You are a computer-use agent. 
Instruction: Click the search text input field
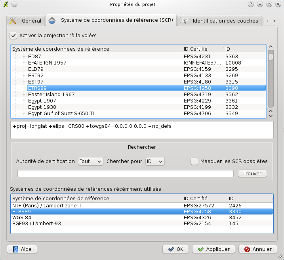click(126, 173)
